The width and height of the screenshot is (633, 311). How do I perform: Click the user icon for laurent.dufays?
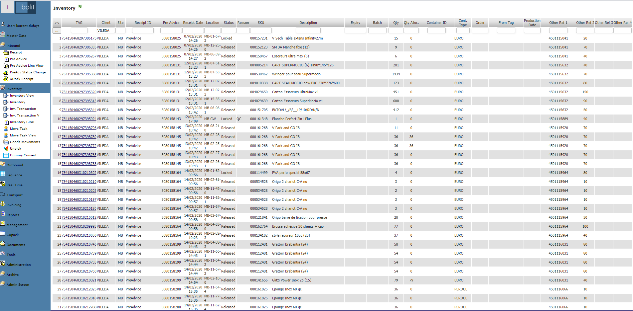pyautogui.click(x=3, y=24)
